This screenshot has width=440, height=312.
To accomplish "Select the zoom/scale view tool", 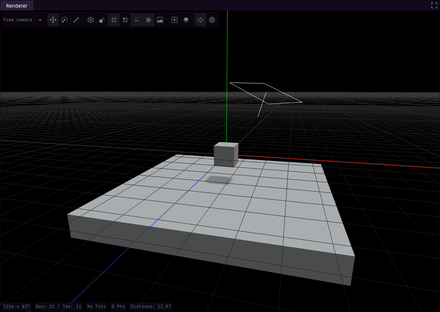I will tap(76, 20).
